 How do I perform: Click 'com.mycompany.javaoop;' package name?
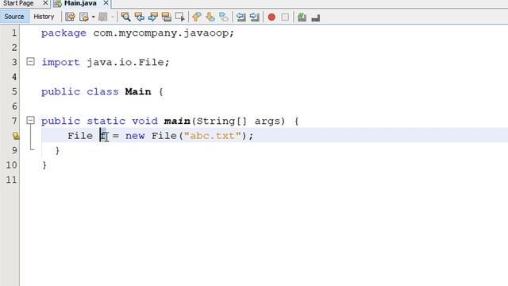(x=164, y=33)
